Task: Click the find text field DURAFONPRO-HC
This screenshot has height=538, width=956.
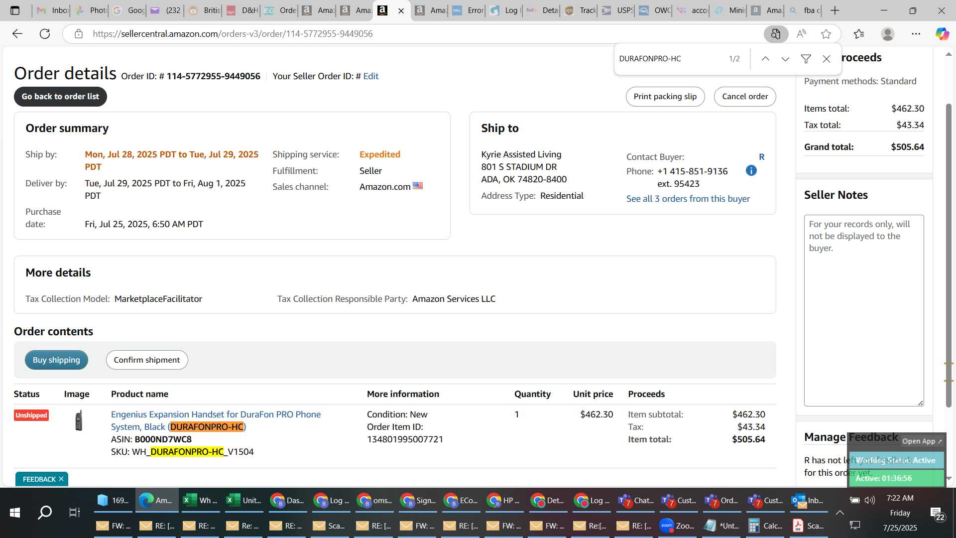Action: coord(670,59)
